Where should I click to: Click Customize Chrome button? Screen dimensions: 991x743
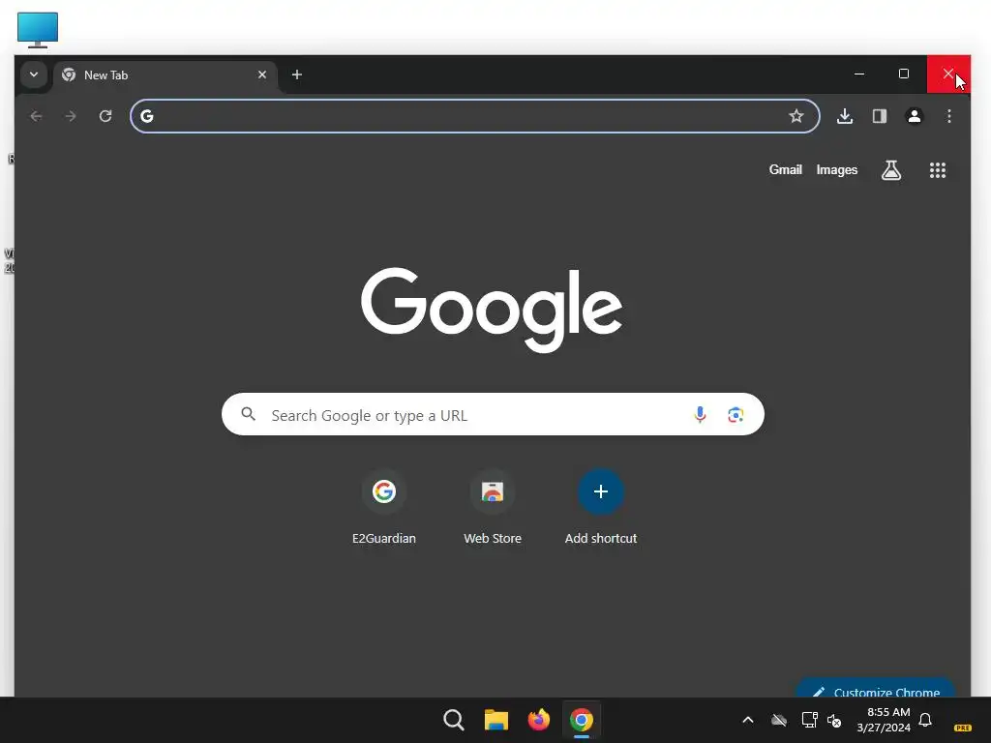(875, 688)
